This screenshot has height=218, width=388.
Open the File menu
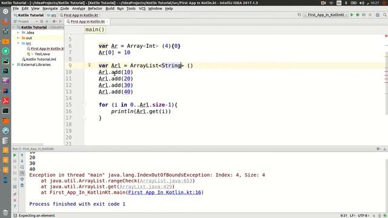pyautogui.click(x=16, y=8)
